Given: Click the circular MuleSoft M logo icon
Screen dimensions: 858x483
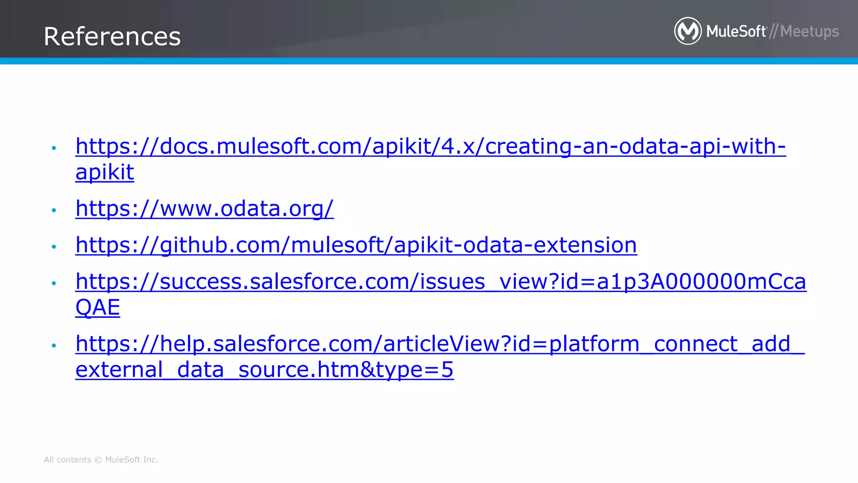Looking at the screenshot, I should pos(687,31).
